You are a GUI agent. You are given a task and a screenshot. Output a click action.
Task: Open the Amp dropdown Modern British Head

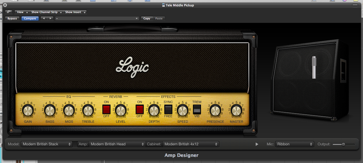tap(117, 144)
